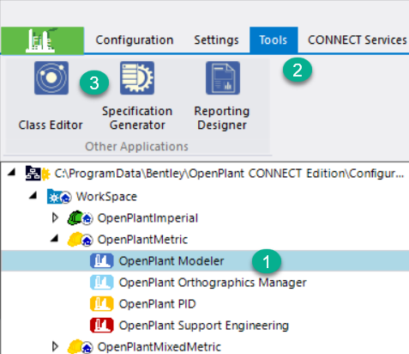Open the Reporting Designer icon

pos(223,78)
